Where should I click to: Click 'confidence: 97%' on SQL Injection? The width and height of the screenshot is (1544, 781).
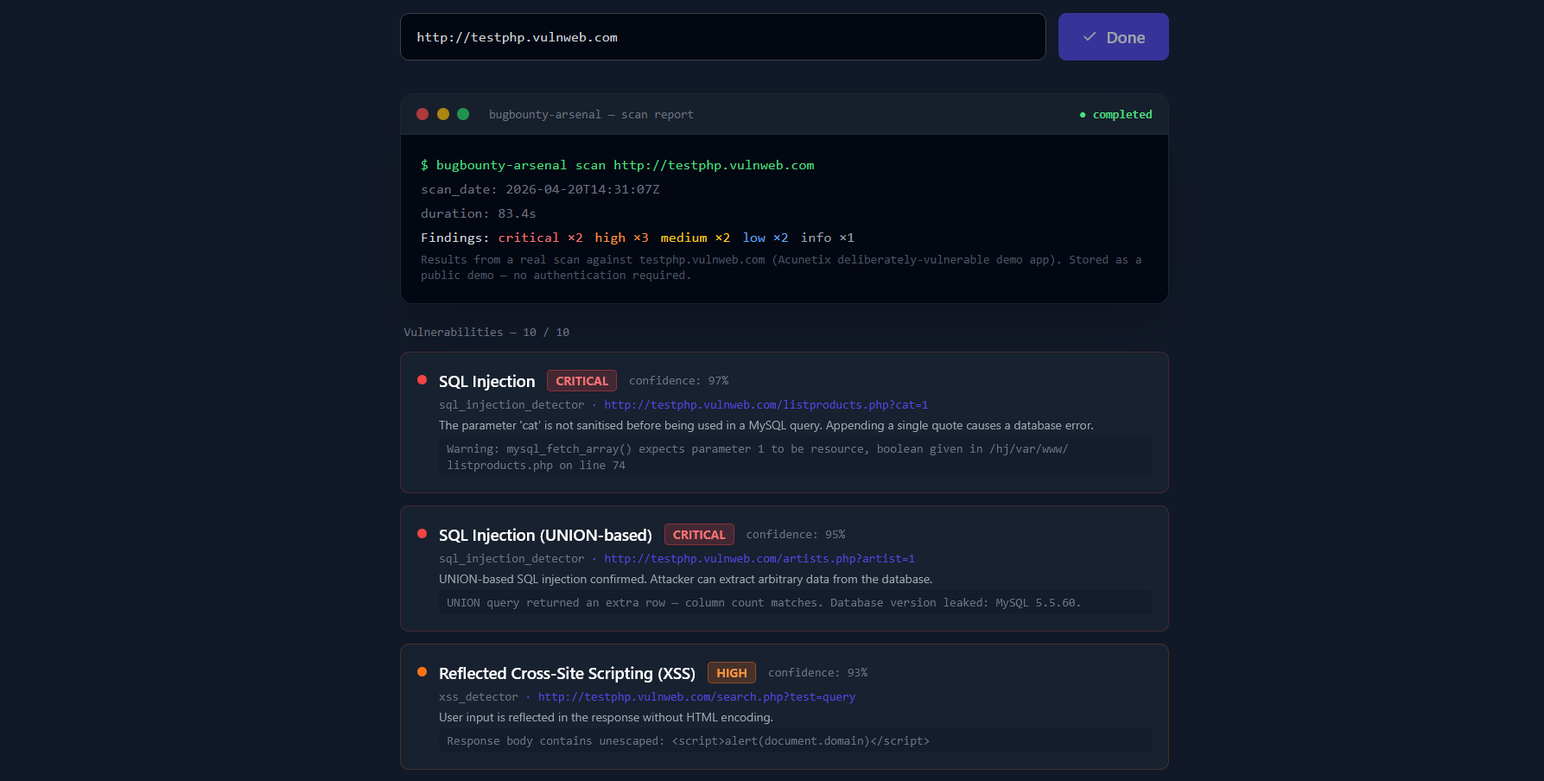click(x=679, y=381)
